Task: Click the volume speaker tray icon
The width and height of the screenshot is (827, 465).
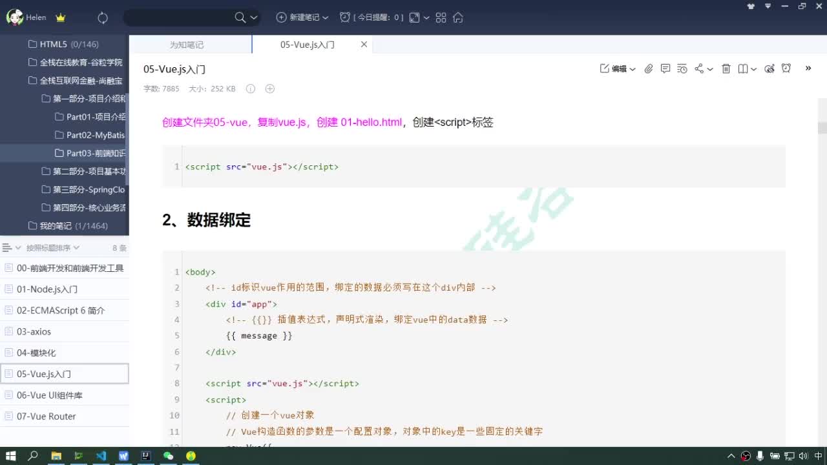Action: pyautogui.click(x=803, y=456)
